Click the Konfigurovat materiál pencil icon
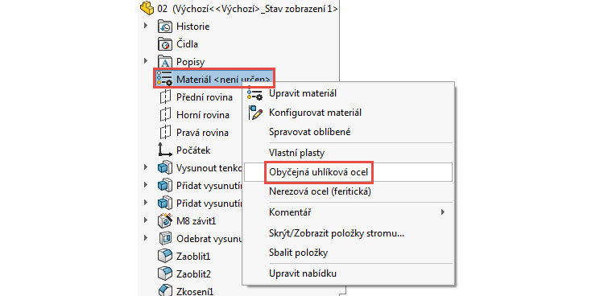The width and height of the screenshot is (604, 296). pyautogui.click(x=255, y=113)
